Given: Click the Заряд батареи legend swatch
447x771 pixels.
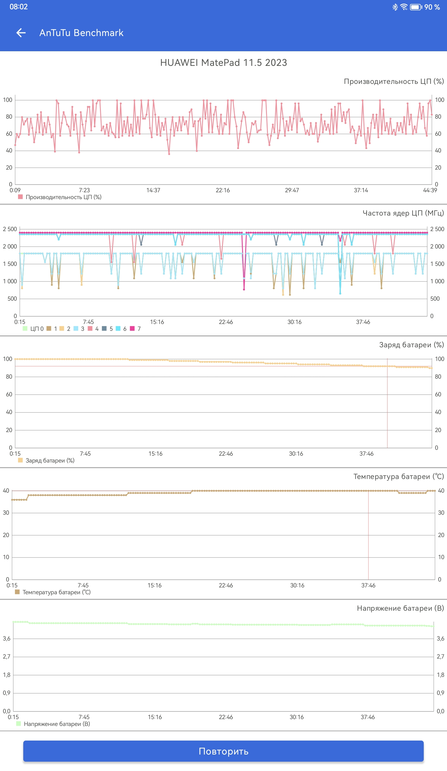Looking at the screenshot, I should coord(20,460).
